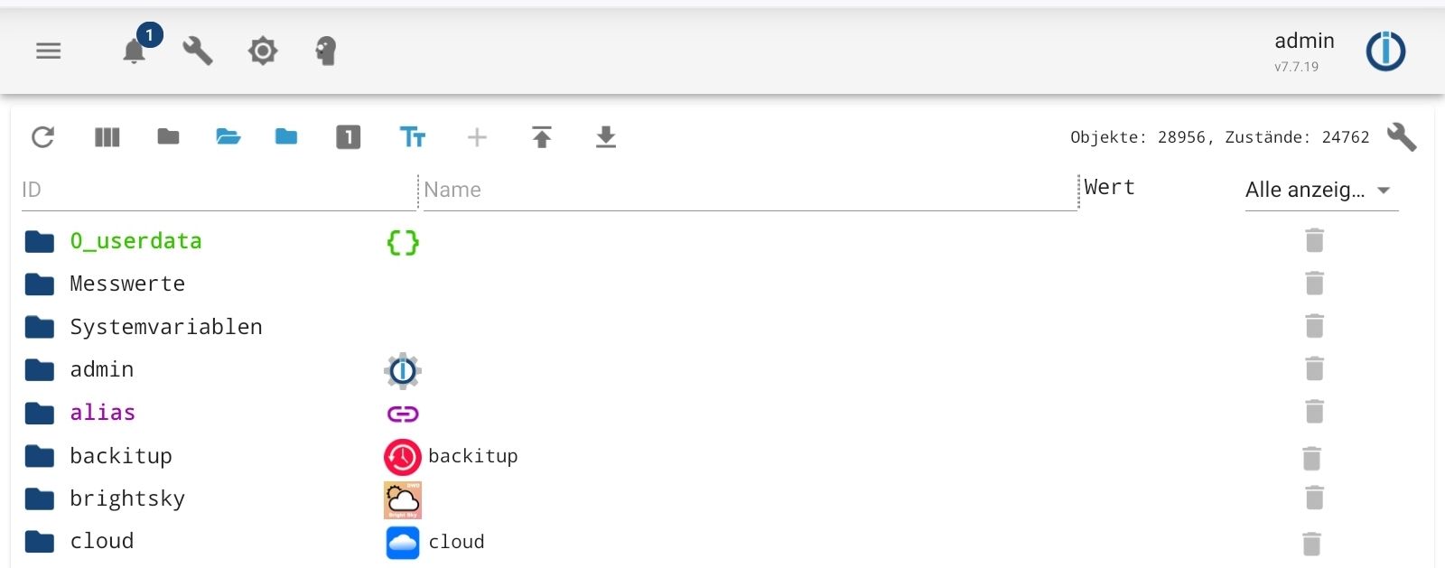
Task: Upload objects via the upload arrow icon
Action: [x=541, y=137]
